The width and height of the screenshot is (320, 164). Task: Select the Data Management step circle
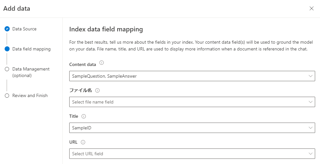pos(7,69)
